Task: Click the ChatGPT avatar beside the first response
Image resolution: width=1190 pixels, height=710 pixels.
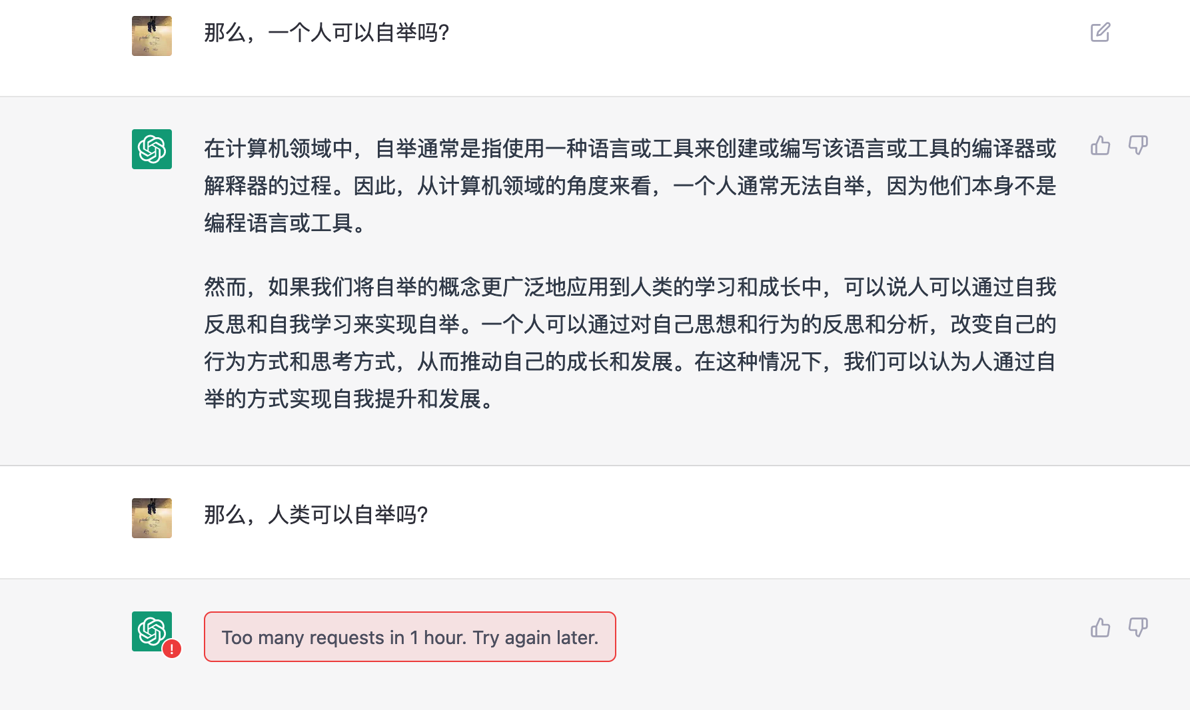Action: [x=151, y=151]
